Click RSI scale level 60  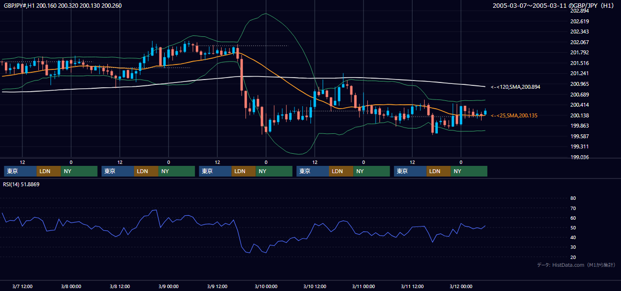[573, 218]
